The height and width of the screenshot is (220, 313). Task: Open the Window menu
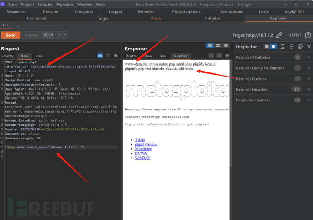[x=85, y=5]
